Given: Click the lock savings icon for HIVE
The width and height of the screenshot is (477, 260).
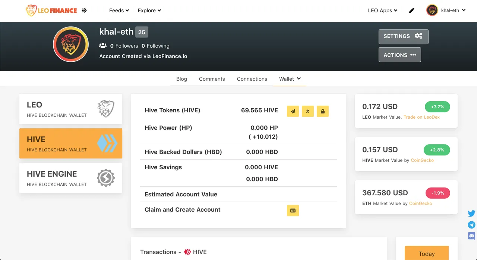Looking at the screenshot, I should click(x=323, y=111).
